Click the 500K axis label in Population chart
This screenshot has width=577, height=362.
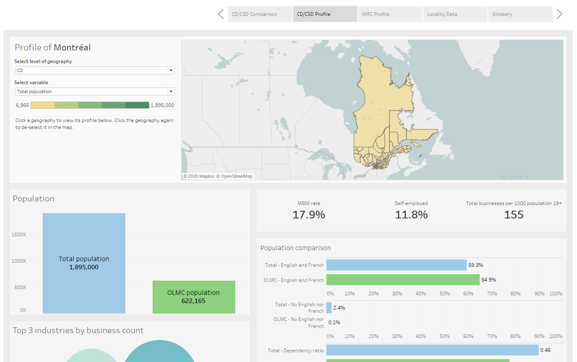click(x=20, y=288)
